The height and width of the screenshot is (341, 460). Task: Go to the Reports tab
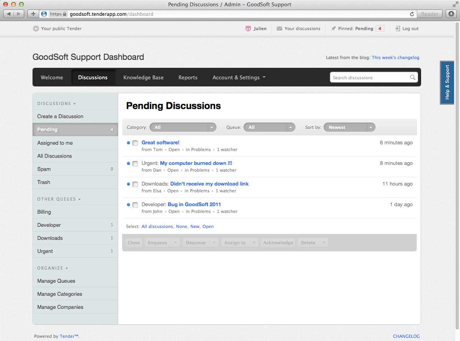pyautogui.click(x=188, y=77)
